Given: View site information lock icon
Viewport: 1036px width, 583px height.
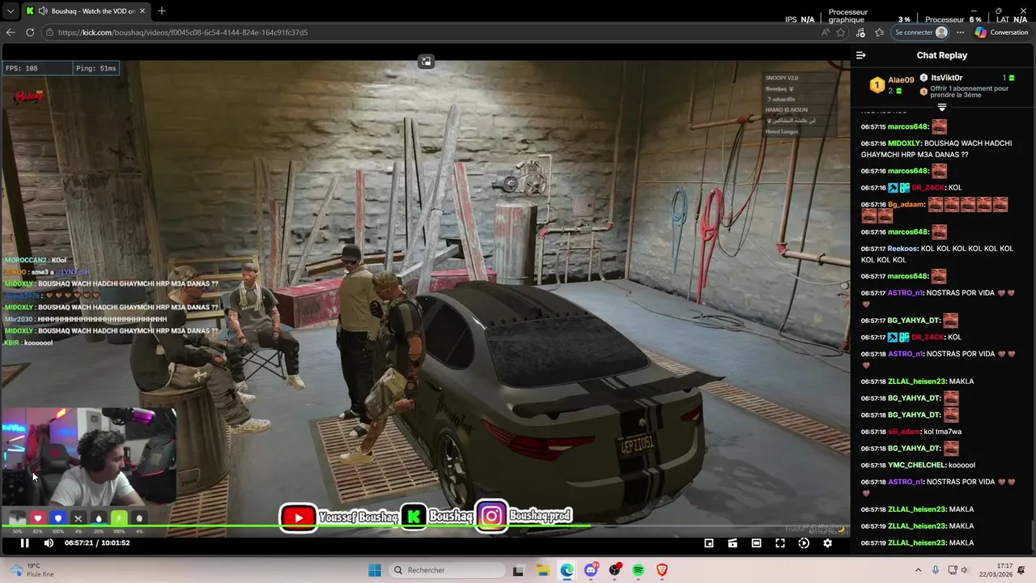Looking at the screenshot, I should (49, 32).
